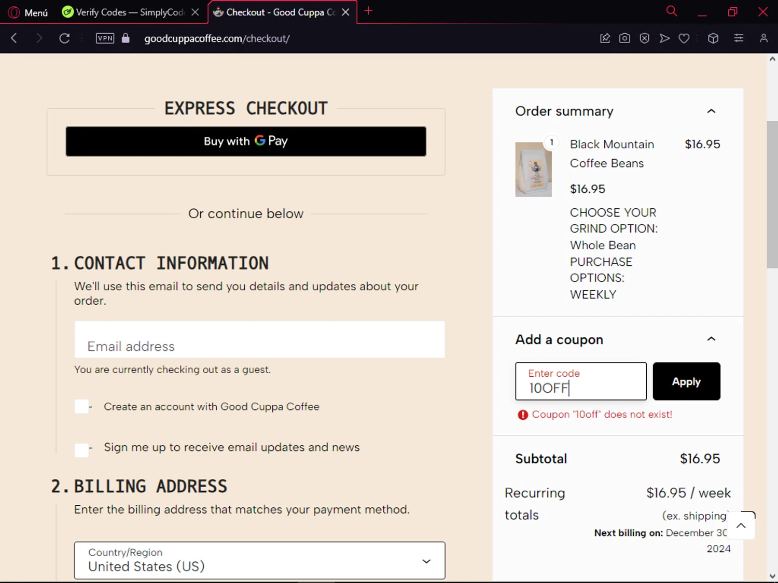Reload the page
Screen dimensions: 778x583
[64, 38]
